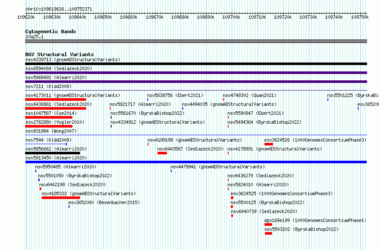Click the 109680k ruler position
This screenshot has width=379, height=250.
pos(180,17)
